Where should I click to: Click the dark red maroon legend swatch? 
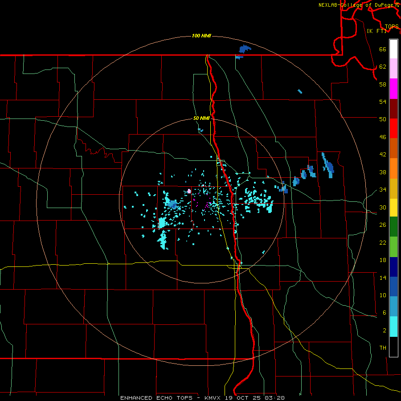pyautogui.click(x=393, y=109)
